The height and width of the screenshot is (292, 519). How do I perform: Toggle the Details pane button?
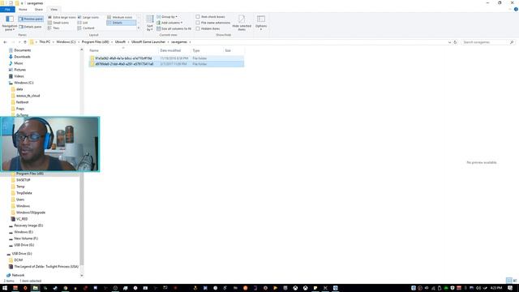tap(31, 27)
